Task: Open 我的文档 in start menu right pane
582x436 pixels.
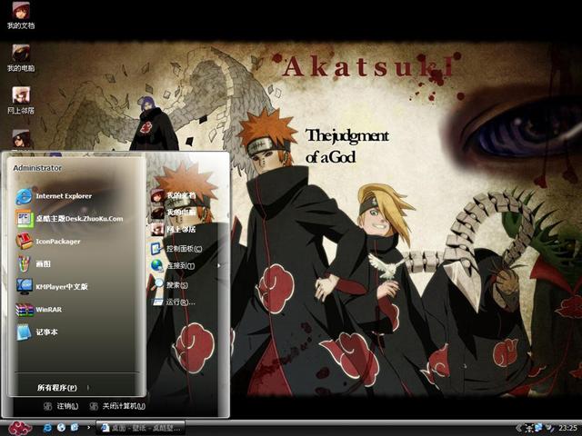Action: pyautogui.click(x=174, y=195)
